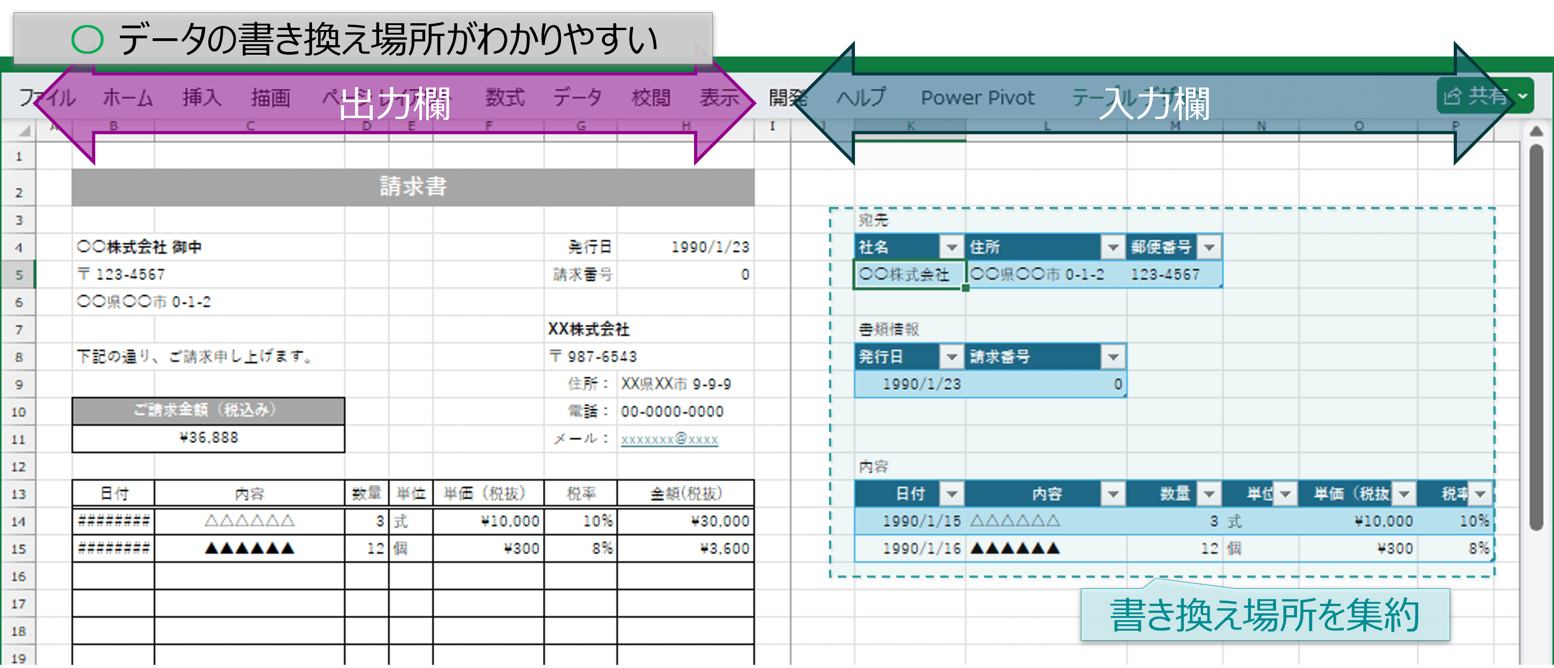This screenshot has height=668, width=1554.
Task: Open the 描画 ribbon tab
Action: click(271, 97)
